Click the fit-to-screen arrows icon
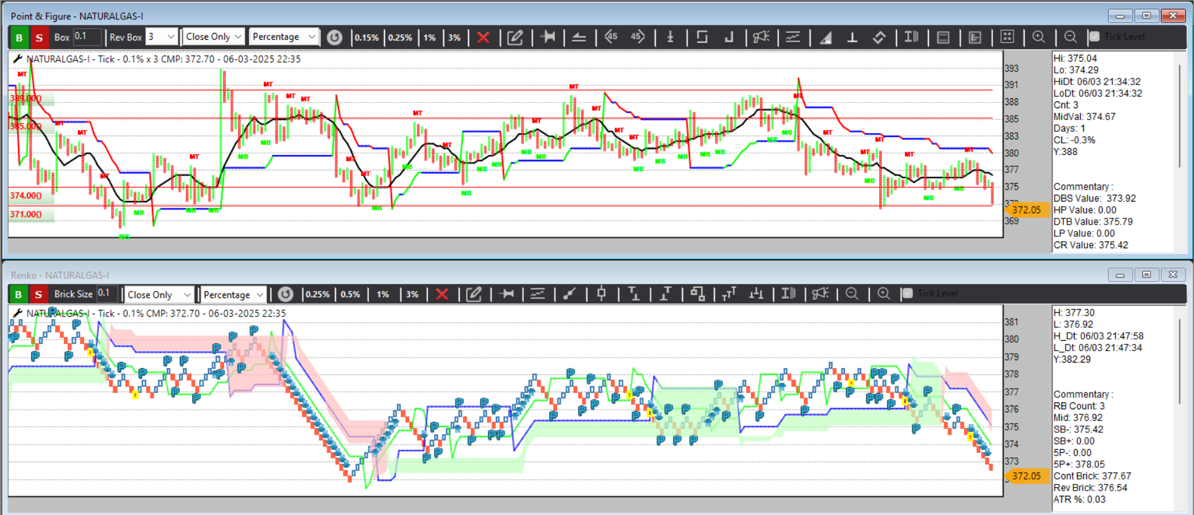 [1007, 37]
